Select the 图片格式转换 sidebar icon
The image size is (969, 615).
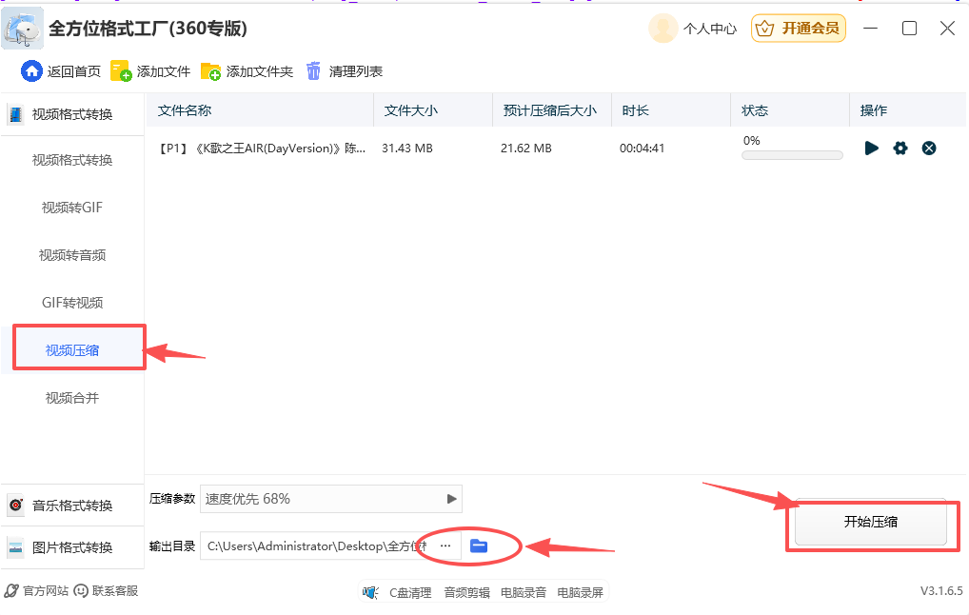tap(16, 548)
